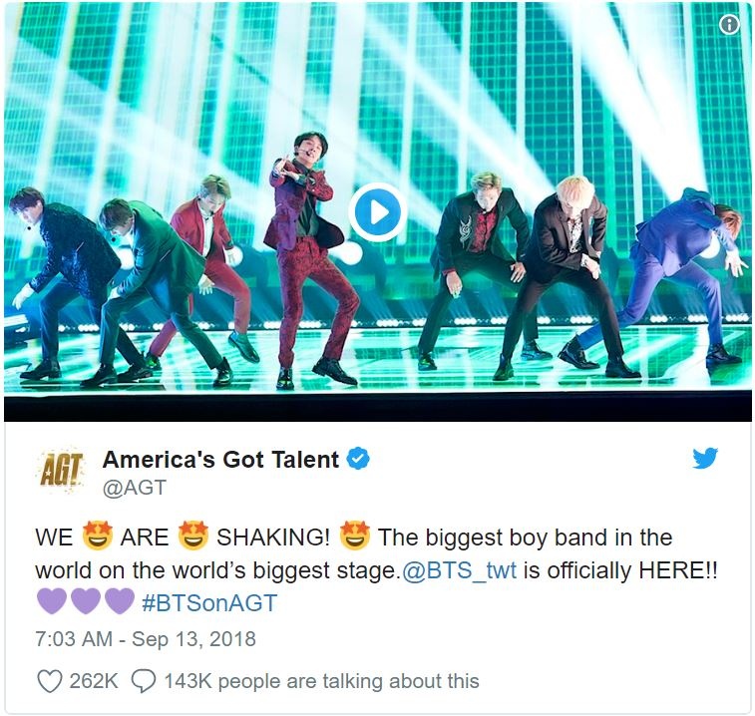Click the @AGT handle
755x716 pixels.
point(135,488)
